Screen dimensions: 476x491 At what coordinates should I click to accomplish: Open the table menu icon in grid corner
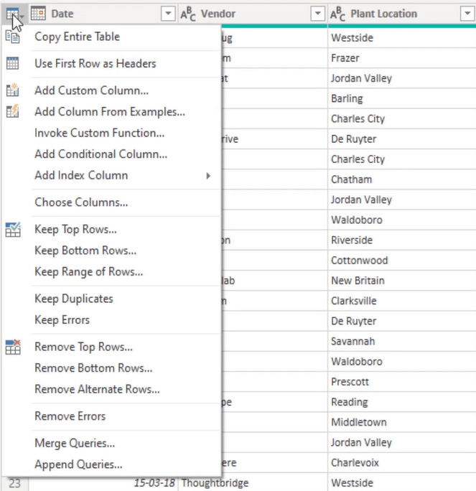[14, 14]
